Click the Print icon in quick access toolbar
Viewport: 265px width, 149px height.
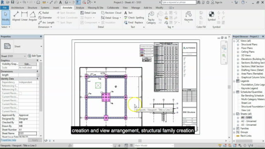point(38,2)
